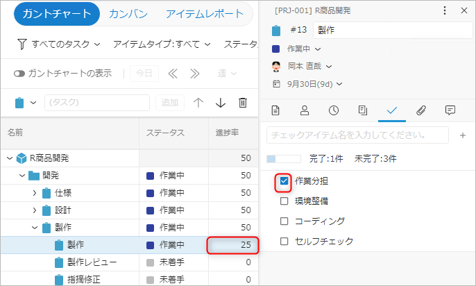Viewport: 476px width, 286px height.
Task: Check the コーディング checkbox
Action: point(284,221)
